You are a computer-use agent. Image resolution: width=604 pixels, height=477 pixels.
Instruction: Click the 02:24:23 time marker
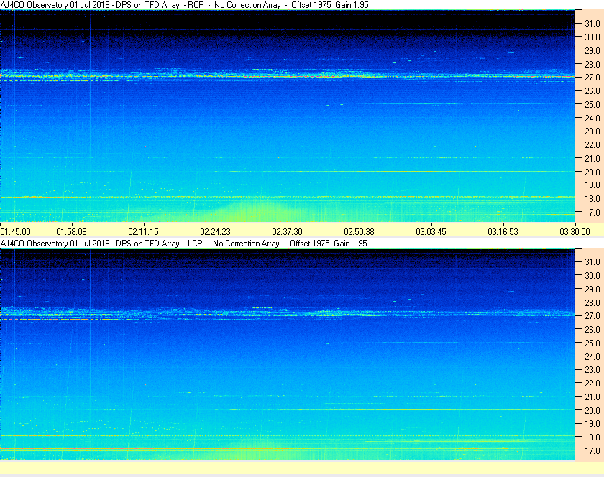click(x=215, y=232)
